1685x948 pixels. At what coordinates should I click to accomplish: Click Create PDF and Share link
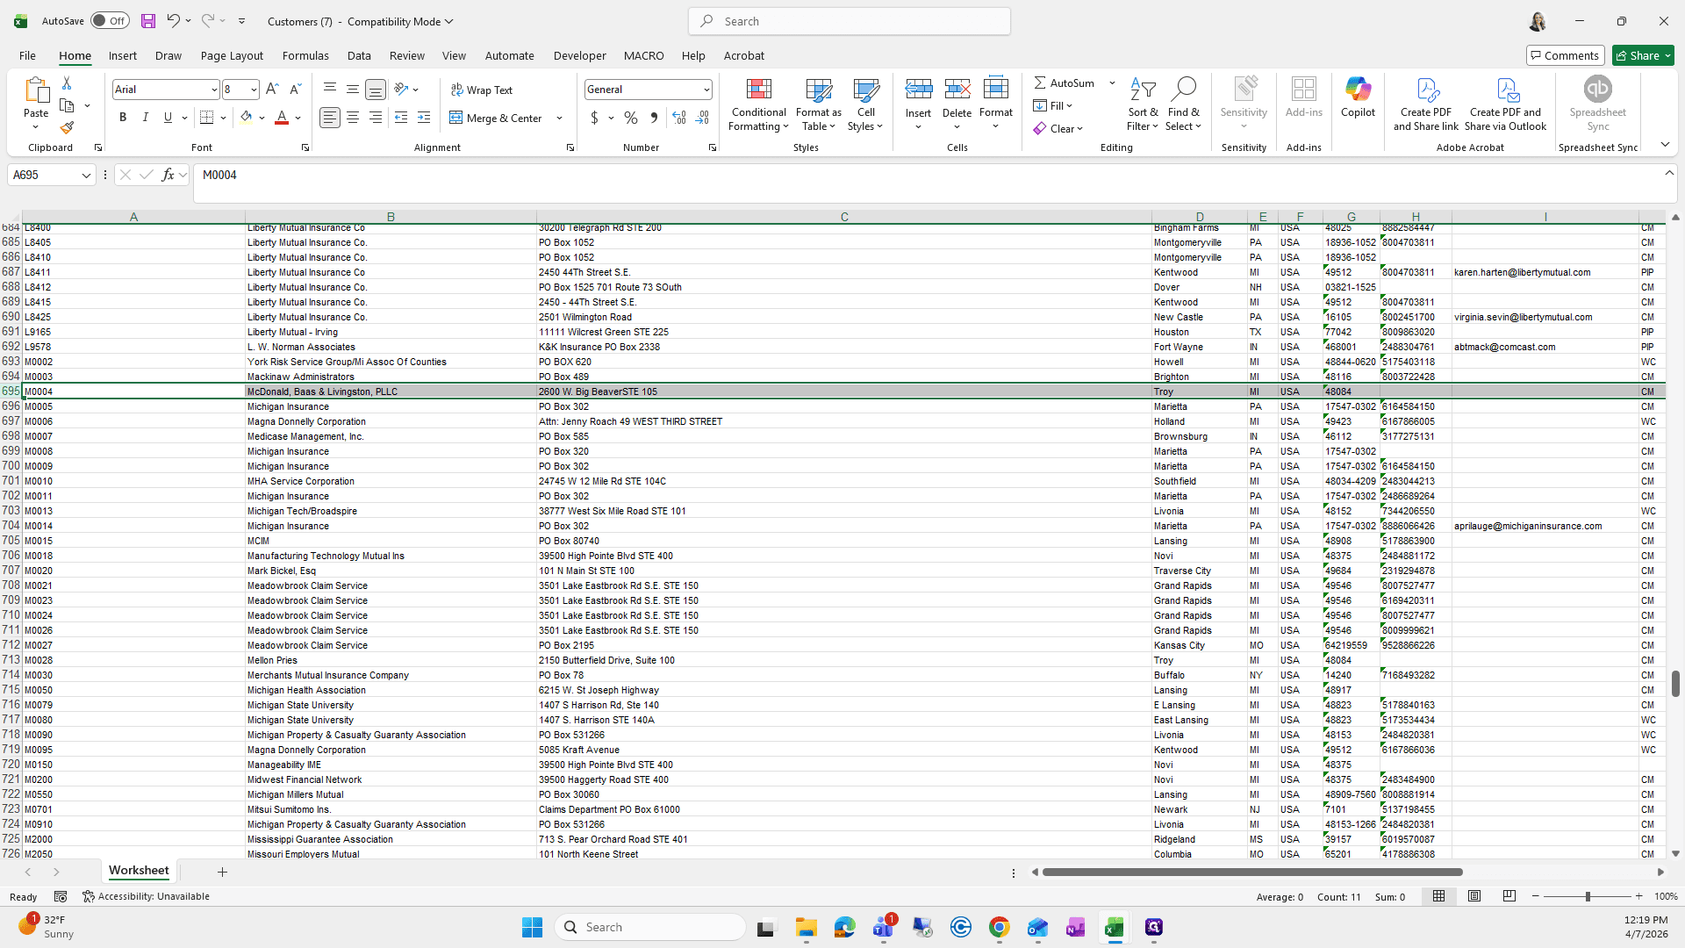click(x=1426, y=105)
